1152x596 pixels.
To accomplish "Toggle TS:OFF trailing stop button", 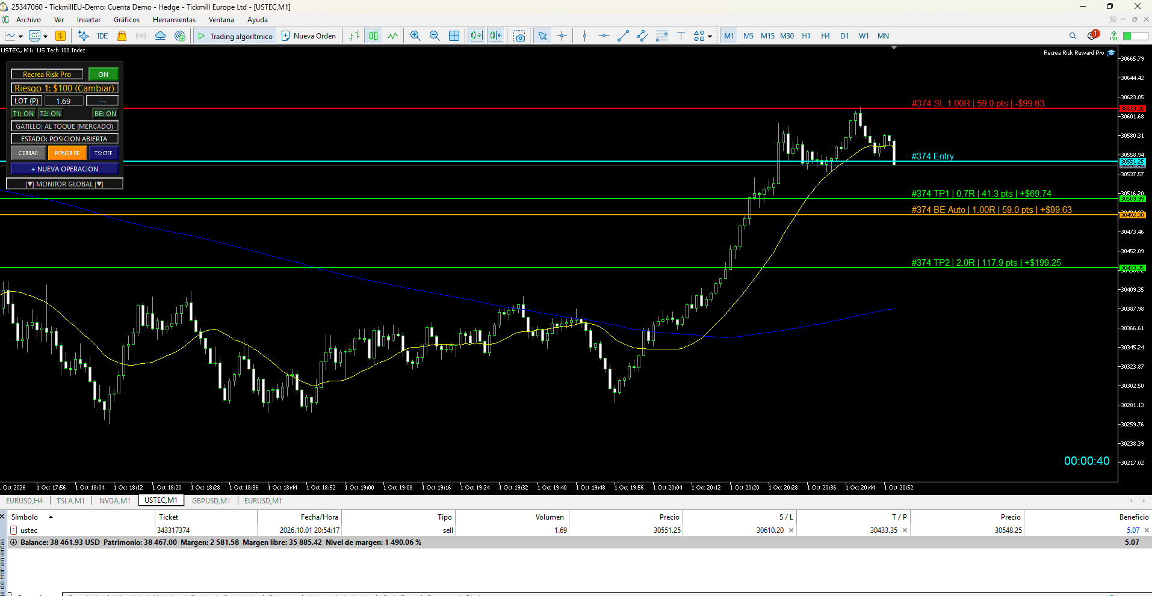I will pos(104,153).
